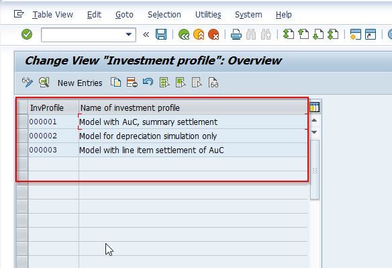
Task: Go to First Page icon
Action: click(288, 34)
